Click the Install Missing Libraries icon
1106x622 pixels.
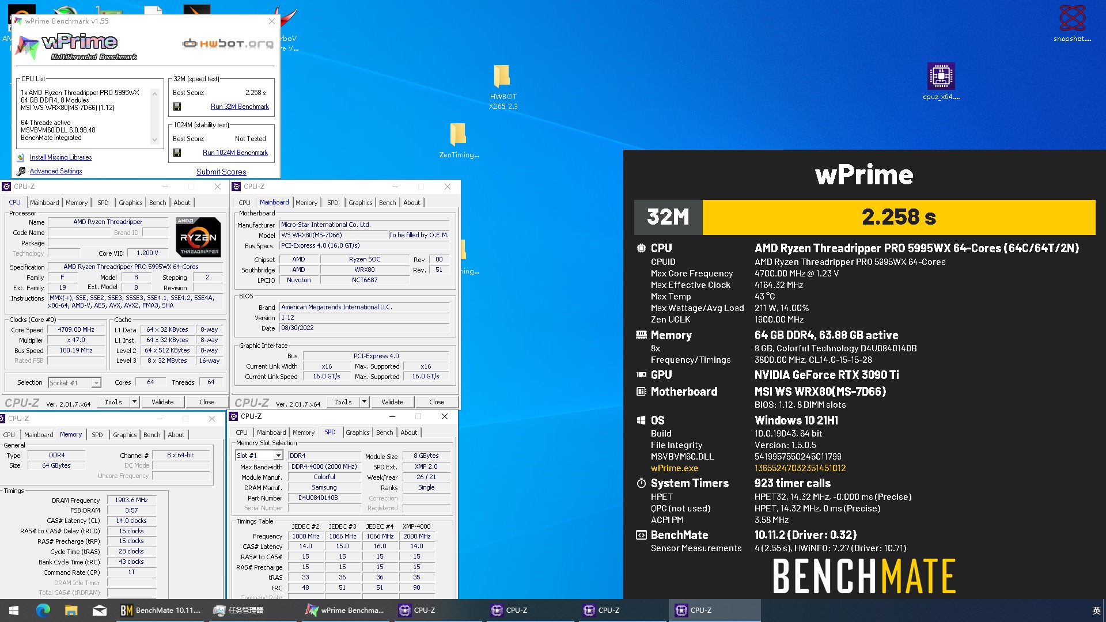pyautogui.click(x=21, y=157)
